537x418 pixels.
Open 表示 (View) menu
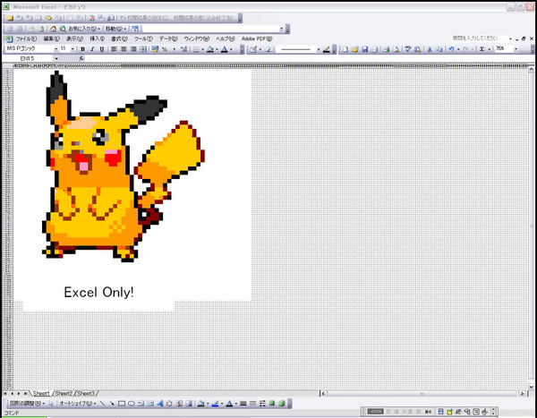(x=74, y=38)
